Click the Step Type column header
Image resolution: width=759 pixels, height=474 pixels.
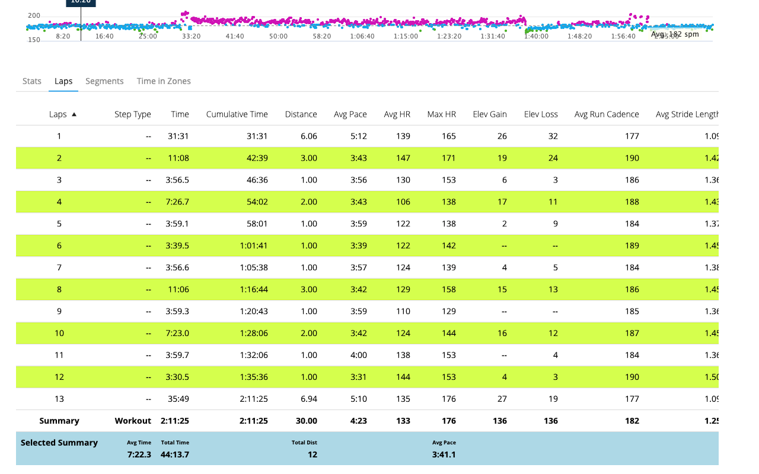tap(133, 114)
